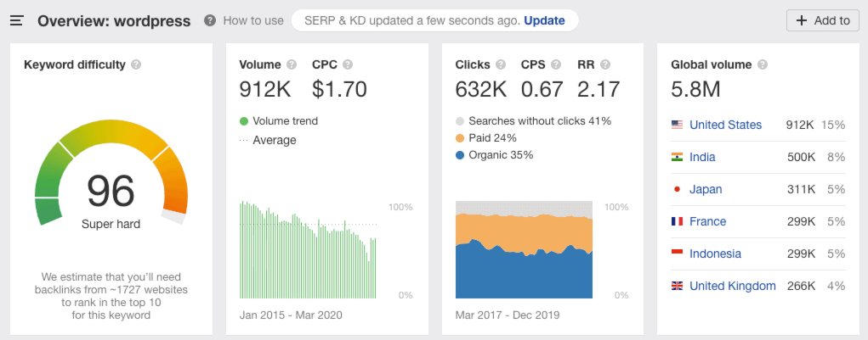Click the How to use help icon
This screenshot has width=868, height=340.
click(210, 21)
